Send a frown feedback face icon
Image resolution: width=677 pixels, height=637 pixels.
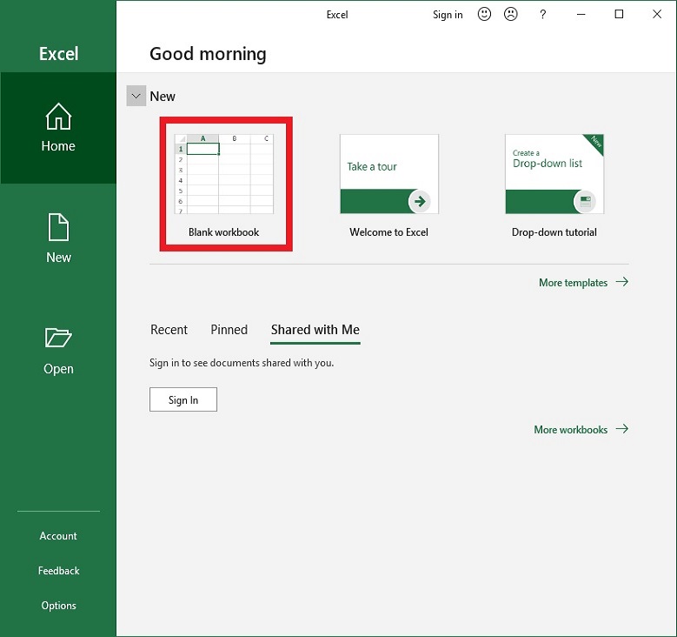pyautogui.click(x=511, y=14)
